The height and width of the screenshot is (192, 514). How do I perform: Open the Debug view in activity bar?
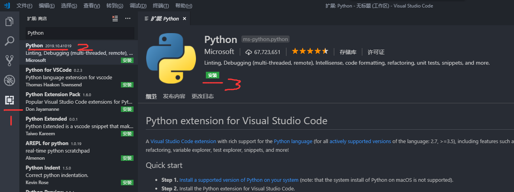[9, 80]
